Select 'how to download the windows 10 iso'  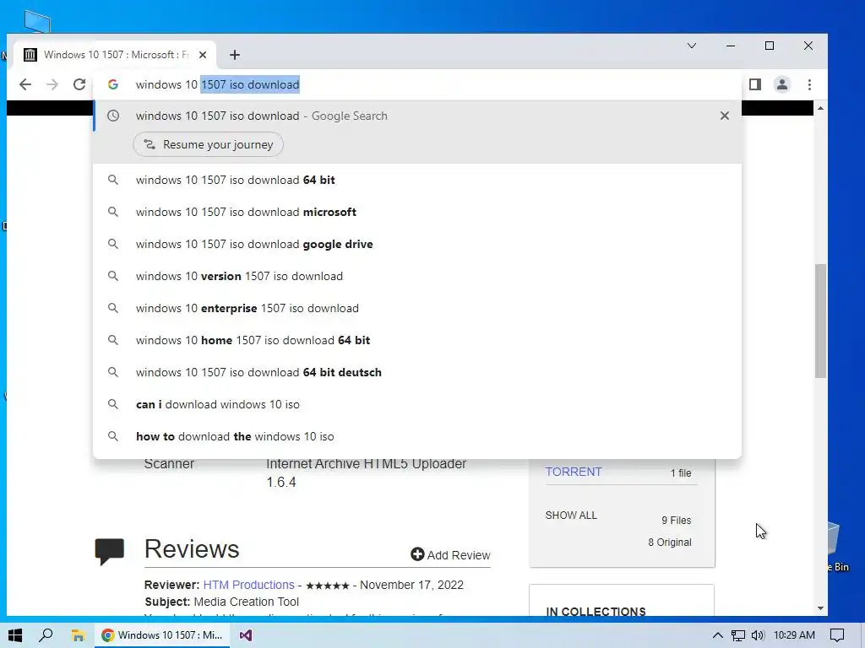[x=417, y=436]
